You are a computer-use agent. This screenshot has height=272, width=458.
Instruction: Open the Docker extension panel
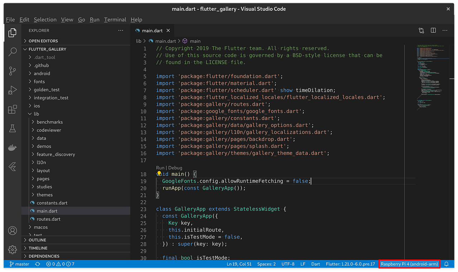(x=12, y=147)
